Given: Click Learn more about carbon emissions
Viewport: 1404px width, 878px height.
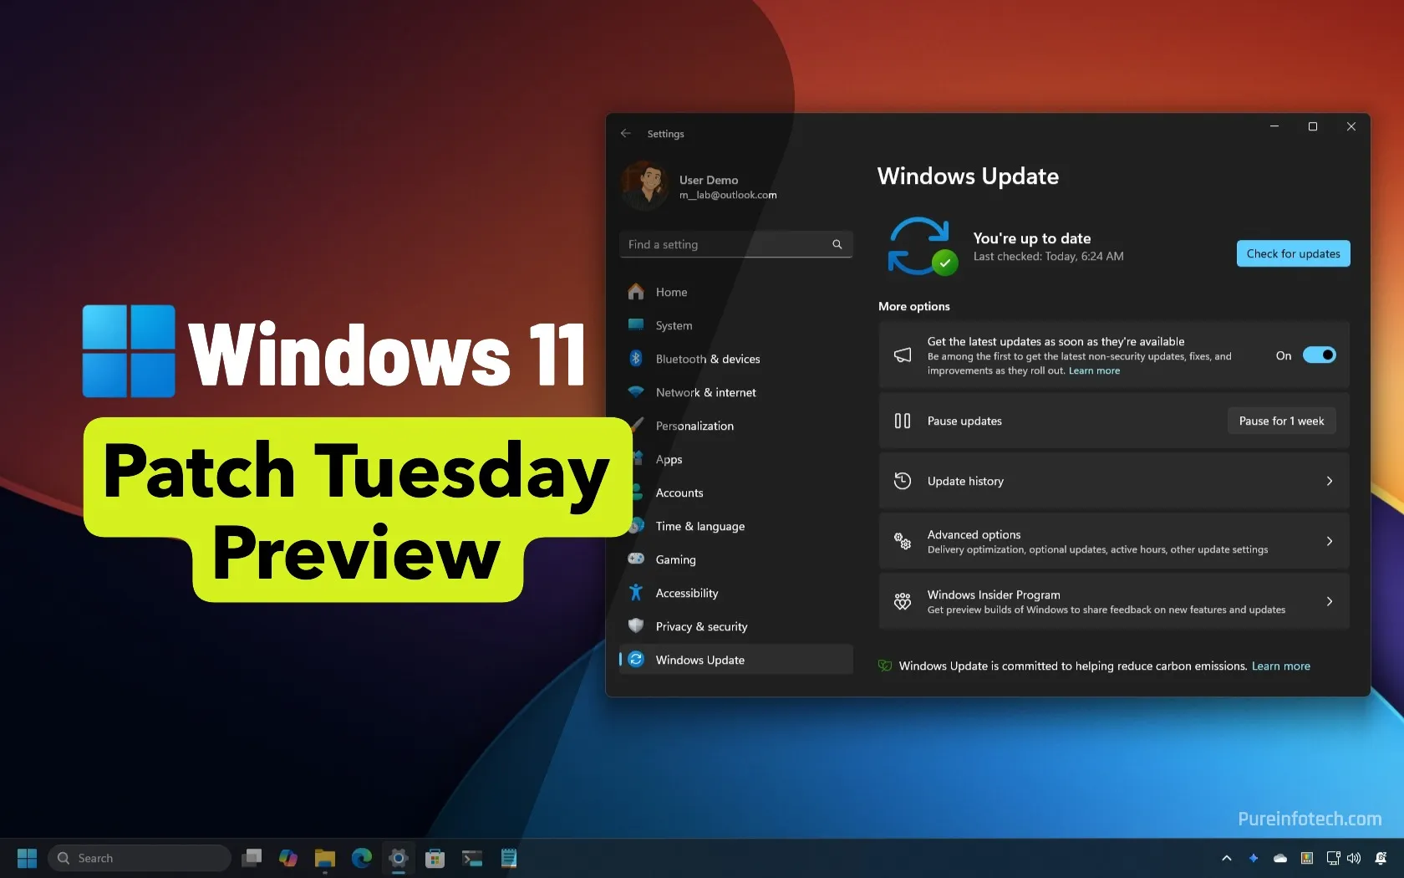Looking at the screenshot, I should [x=1280, y=666].
